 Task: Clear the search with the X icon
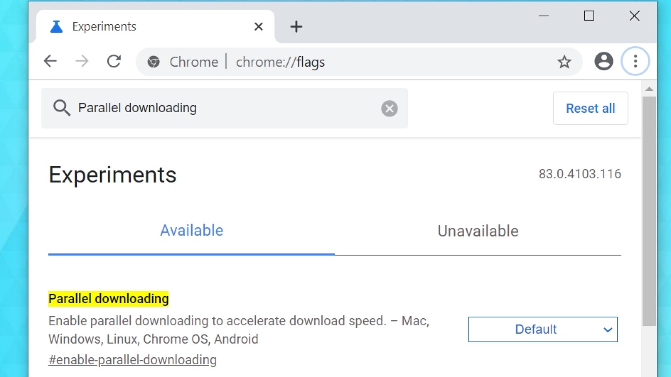pos(389,108)
